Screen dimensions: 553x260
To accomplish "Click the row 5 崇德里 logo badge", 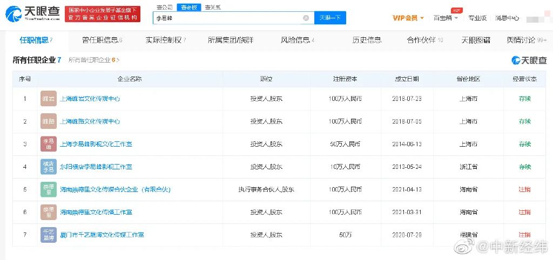I will 49,189.
